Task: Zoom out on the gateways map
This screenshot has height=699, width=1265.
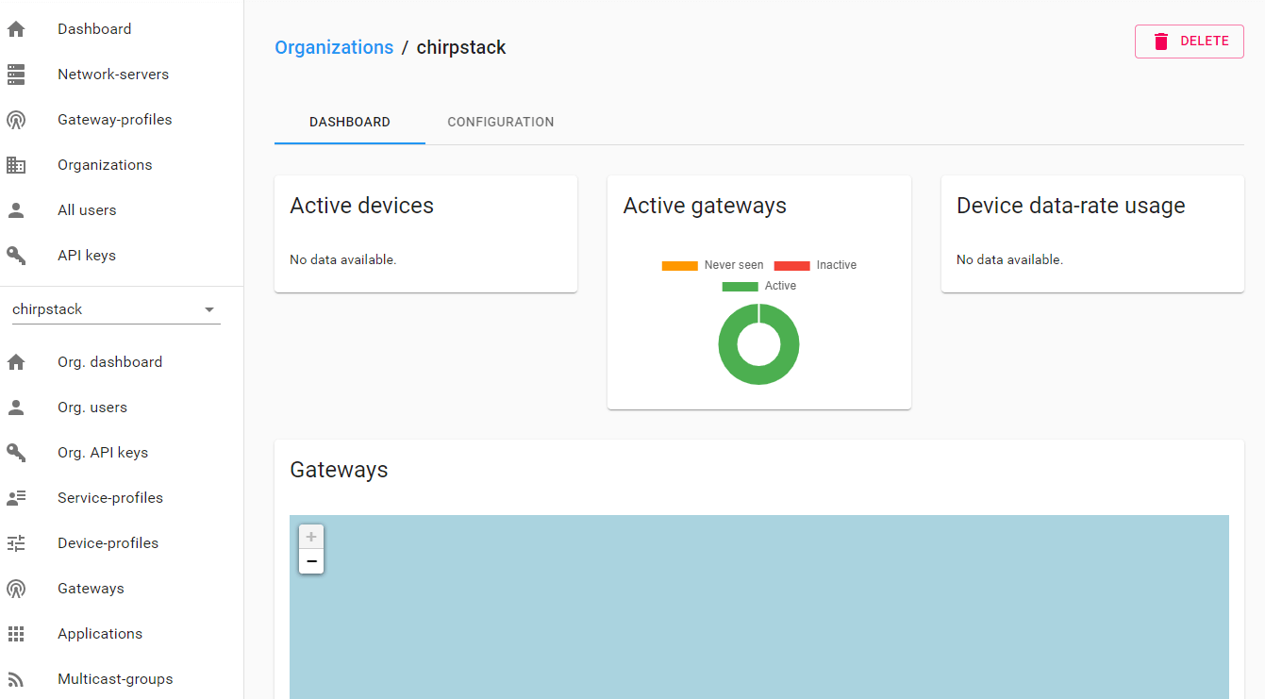Action: click(311, 561)
